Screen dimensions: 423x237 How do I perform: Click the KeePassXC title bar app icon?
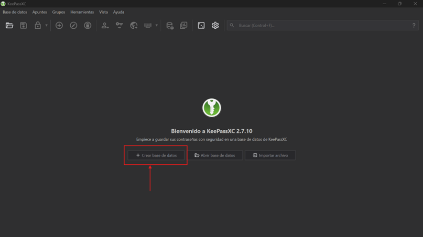click(3, 4)
